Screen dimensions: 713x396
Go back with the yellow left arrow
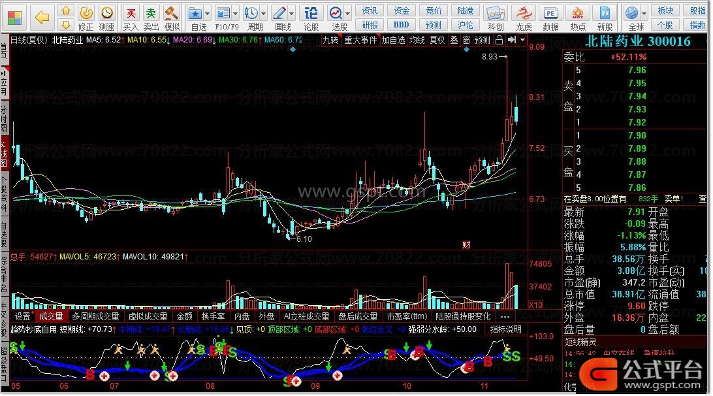pyautogui.click(x=42, y=18)
